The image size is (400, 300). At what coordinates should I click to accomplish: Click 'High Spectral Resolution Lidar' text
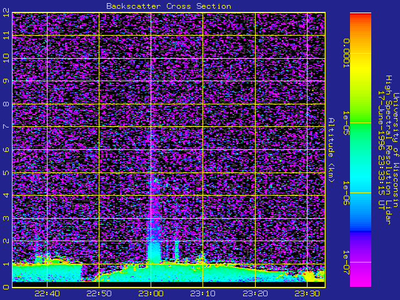pyautogui.click(x=389, y=150)
